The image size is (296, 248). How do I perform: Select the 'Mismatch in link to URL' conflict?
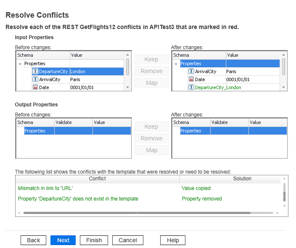point(46,188)
